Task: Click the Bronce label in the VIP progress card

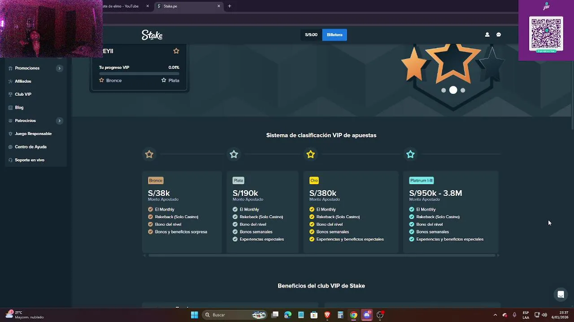Action: click(x=114, y=80)
